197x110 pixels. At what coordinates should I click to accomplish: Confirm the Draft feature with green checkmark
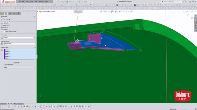point(1,19)
